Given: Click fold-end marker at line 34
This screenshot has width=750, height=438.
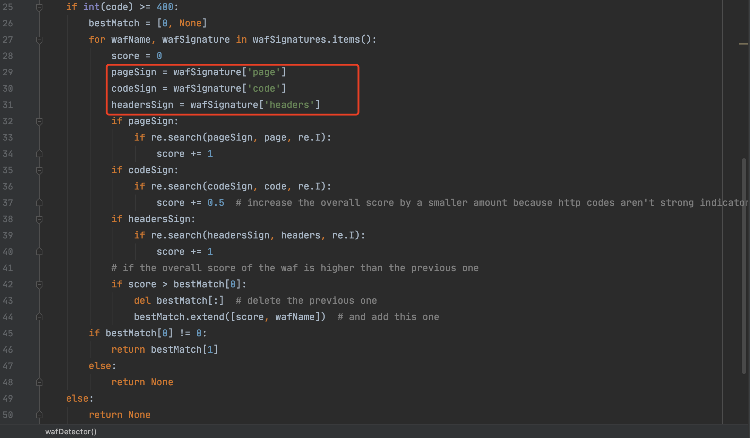Looking at the screenshot, I should (x=39, y=154).
